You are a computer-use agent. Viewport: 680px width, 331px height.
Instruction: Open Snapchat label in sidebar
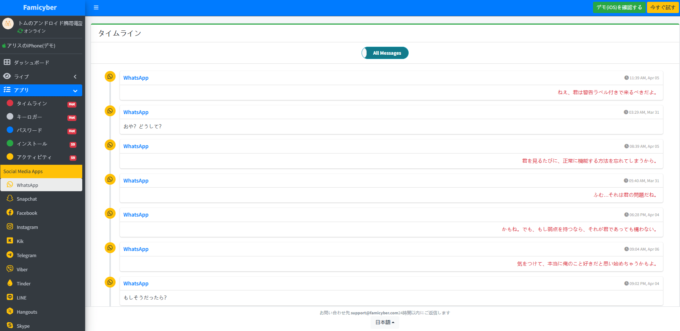[27, 199]
